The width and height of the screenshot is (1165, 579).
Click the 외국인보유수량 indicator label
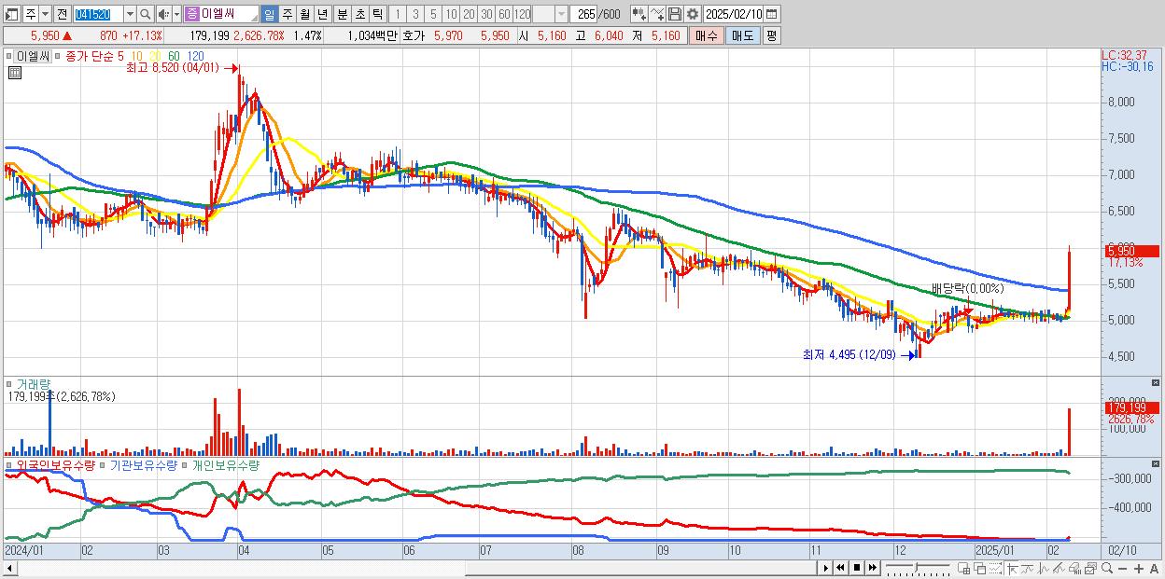55,464
